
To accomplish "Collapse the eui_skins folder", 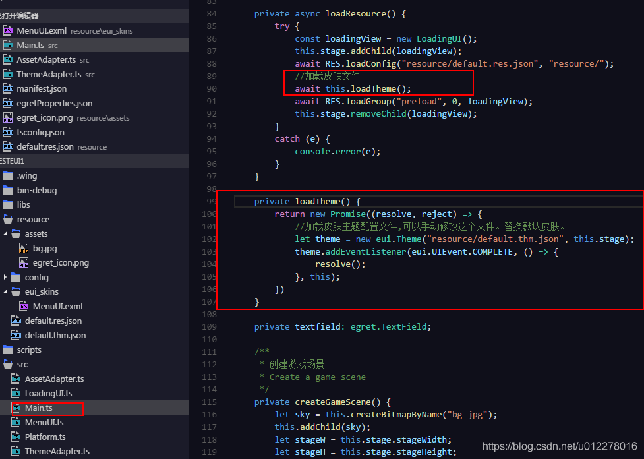I will [4, 291].
